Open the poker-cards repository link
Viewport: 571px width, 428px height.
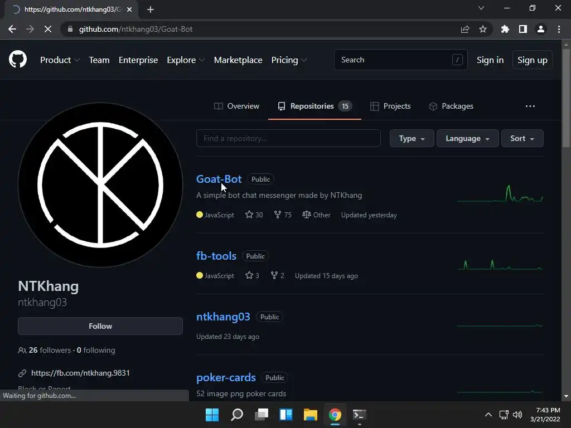tap(226, 377)
